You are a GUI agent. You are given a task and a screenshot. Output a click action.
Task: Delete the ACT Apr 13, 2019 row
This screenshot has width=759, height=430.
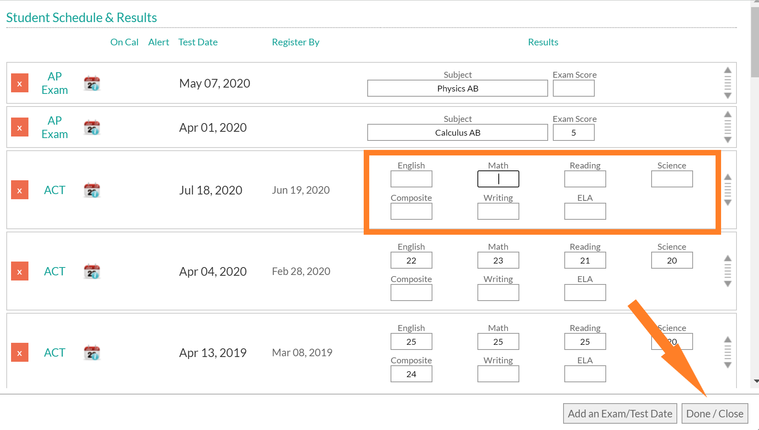[x=20, y=352]
